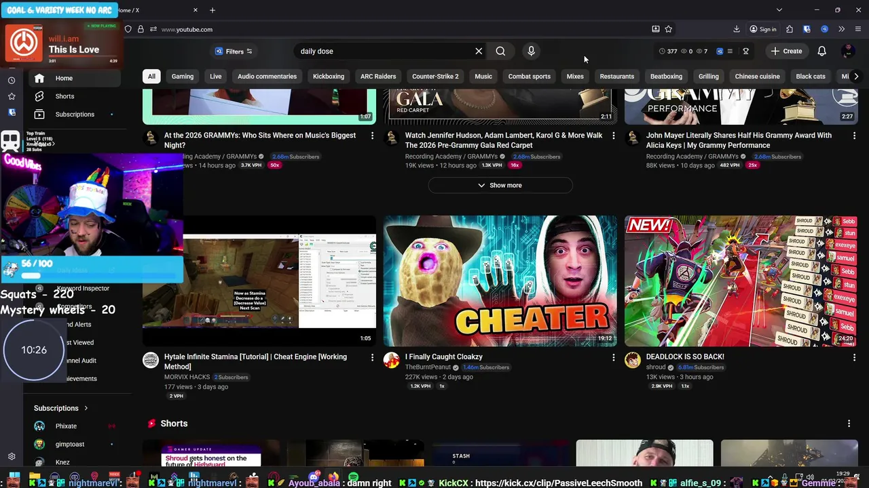The width and height of the screenshot is (869, 488).
Task: Open more options for John Mayer Grammy video
Action: (x=854, y=136)
